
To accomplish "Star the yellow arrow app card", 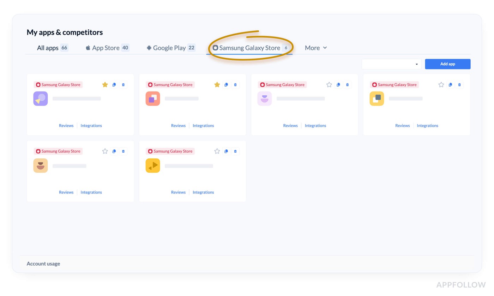I will click(x=217, y=151).
